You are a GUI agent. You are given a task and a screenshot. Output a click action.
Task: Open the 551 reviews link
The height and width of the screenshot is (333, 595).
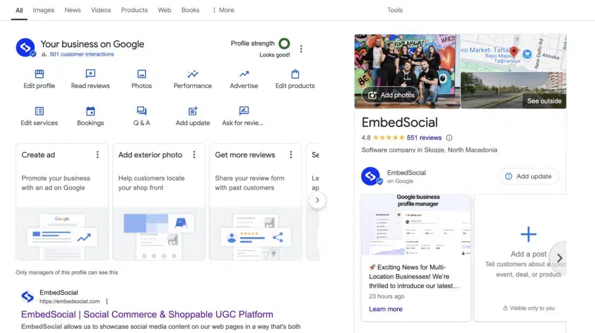[x=424, y=138]
